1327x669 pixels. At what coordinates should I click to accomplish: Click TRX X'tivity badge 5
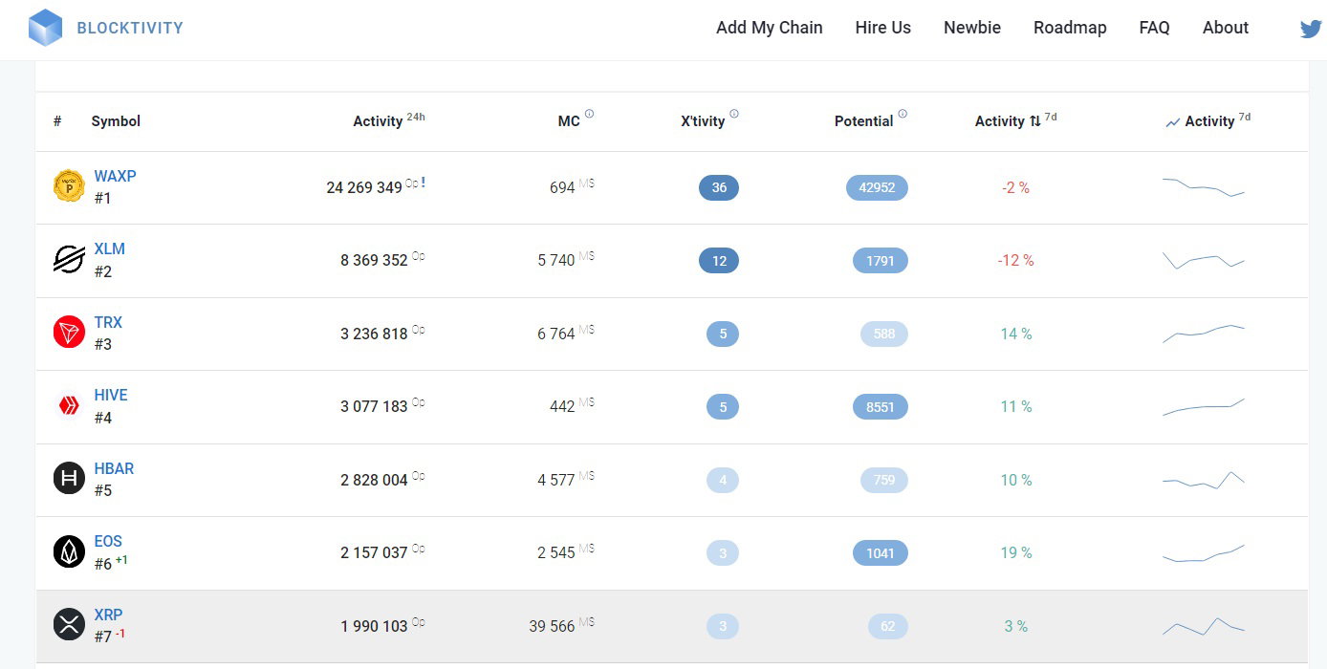point(723,334)
